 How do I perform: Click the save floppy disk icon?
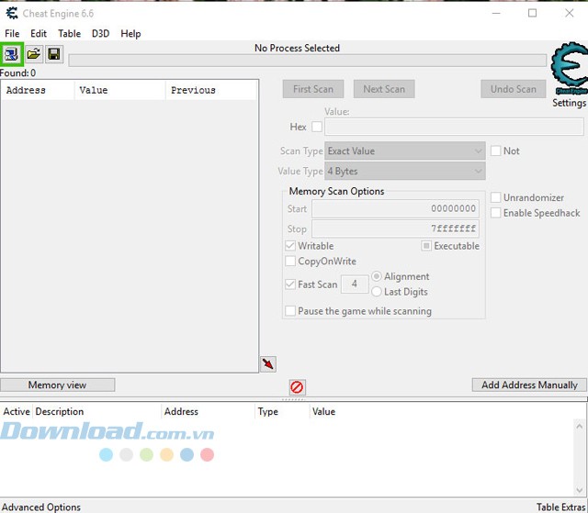click(53, 55)
